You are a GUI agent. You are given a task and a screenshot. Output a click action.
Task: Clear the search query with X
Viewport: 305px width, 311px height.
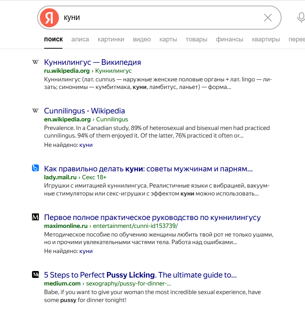click(267, 18)
